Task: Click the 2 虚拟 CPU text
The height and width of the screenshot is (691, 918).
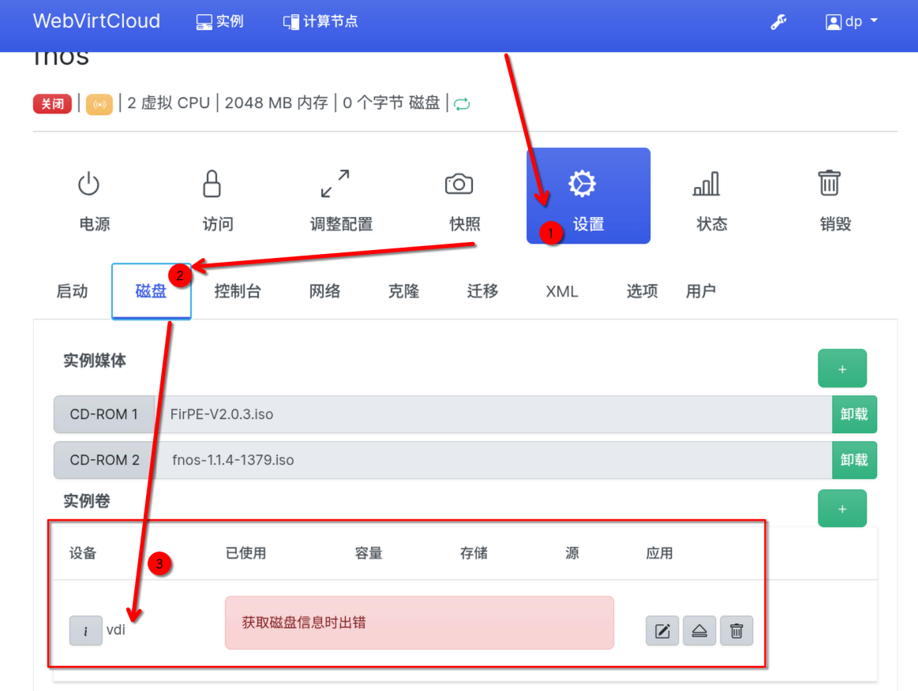Action: [x=169, y=103]
